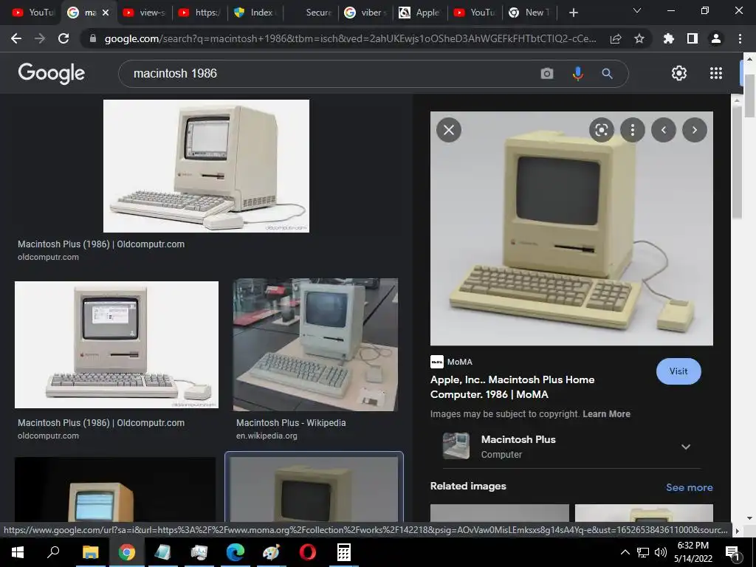Open the Chrome profile avatar
Viewport: 756px width, 567px height.
[716, 38]
